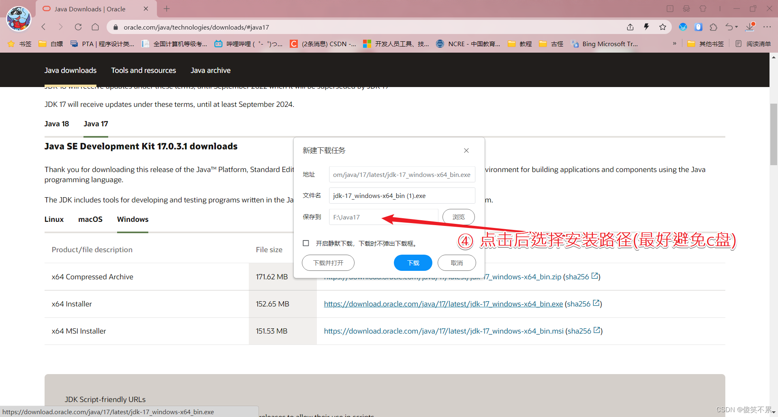Click the share icon in address bar
The height and width of the screenshot is (417, 778).
630,27
